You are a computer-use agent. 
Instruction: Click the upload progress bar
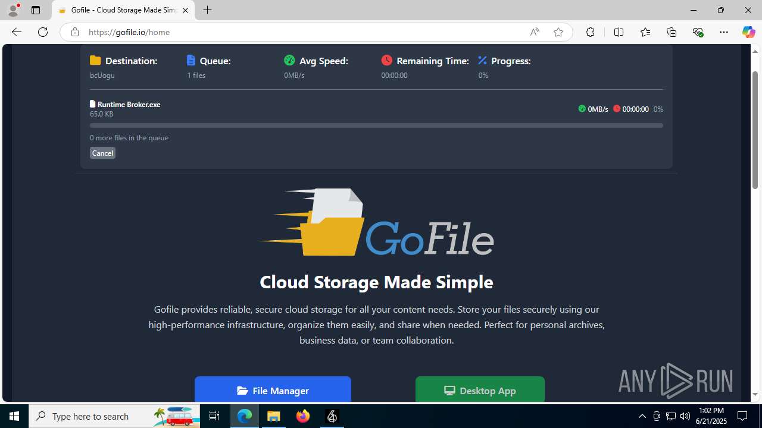pyautogui.click(x=376, y=125)
